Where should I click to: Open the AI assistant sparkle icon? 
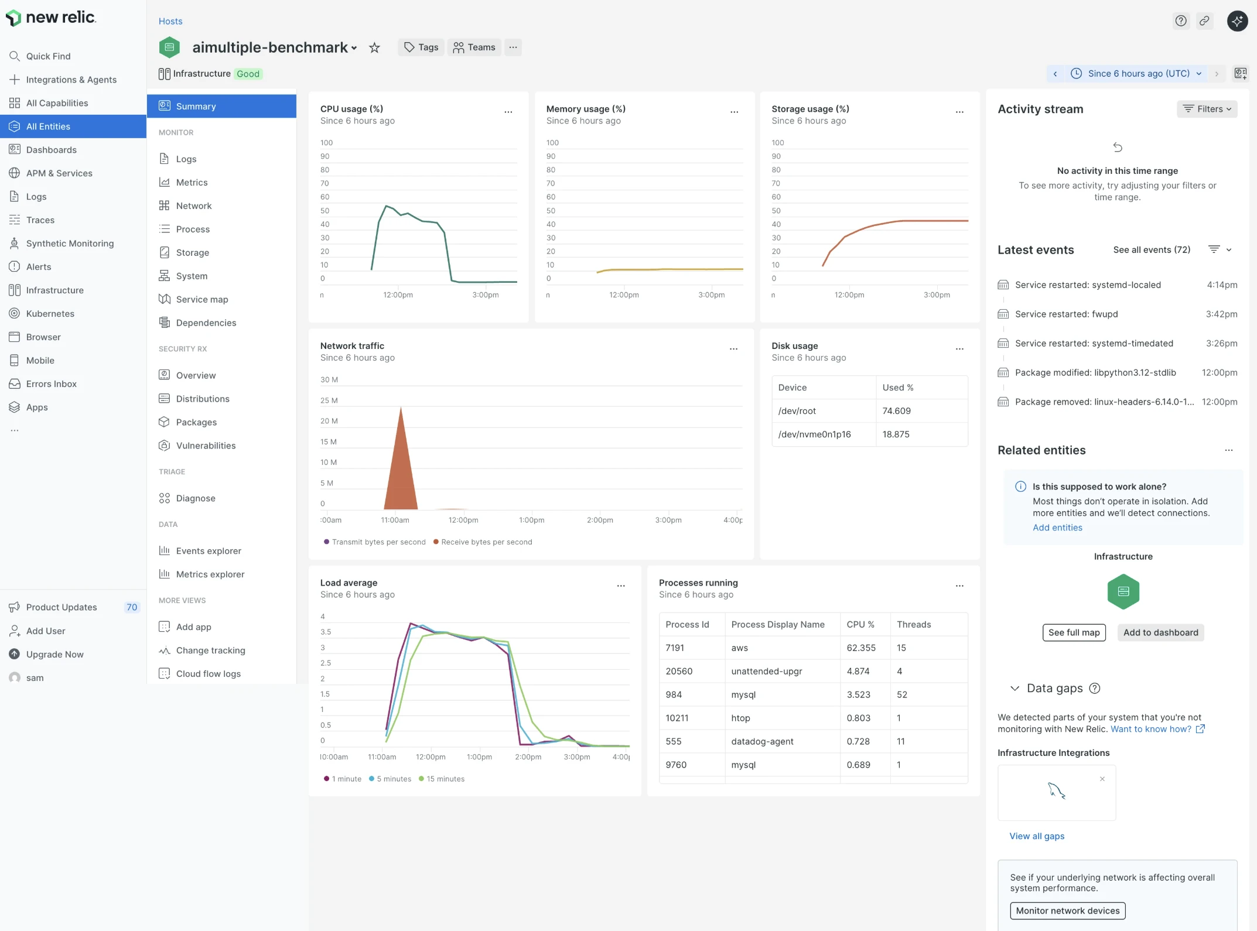(x=1237, y=21)
